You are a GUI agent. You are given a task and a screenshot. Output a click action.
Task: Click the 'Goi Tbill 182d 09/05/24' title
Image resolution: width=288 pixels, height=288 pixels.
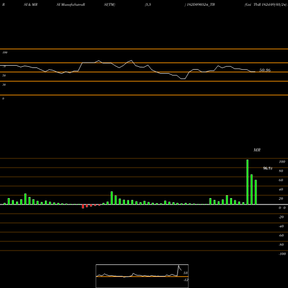(266, 5)
